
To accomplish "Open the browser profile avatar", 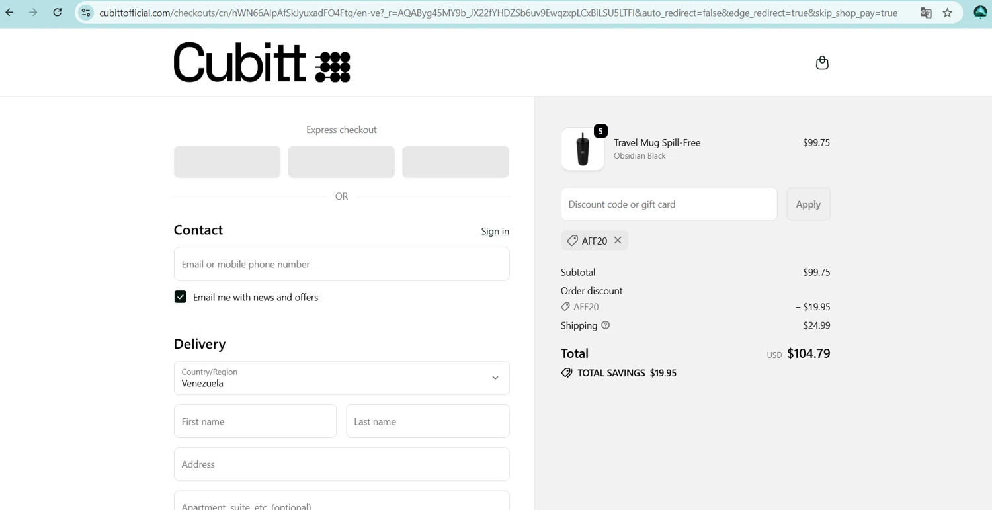I will tap(980, 12).
